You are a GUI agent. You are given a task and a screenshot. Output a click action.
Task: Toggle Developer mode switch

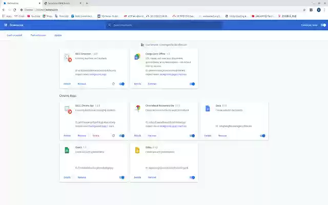[x=323, y=25]
